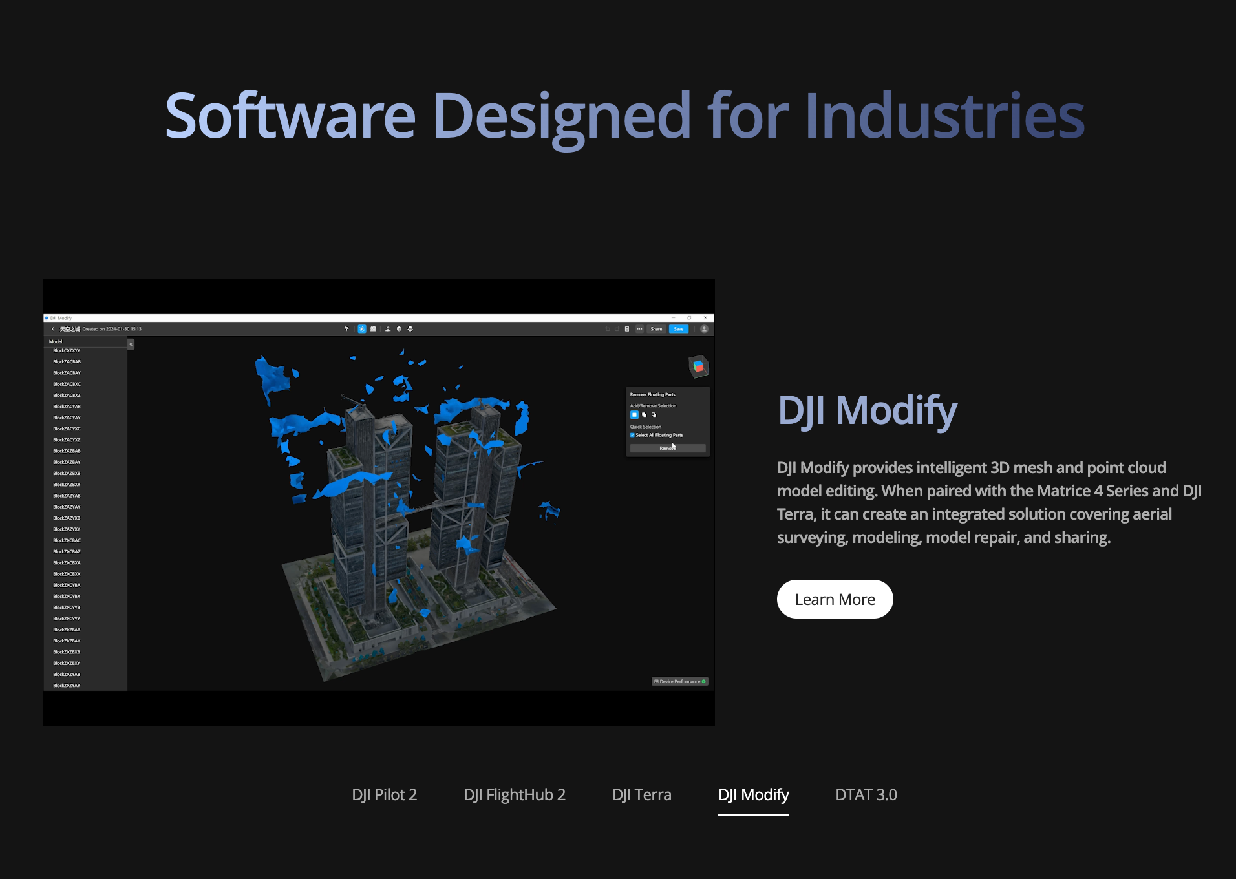
Task: Select BlockZACBAY in the model list
Action: click(67, 373)
